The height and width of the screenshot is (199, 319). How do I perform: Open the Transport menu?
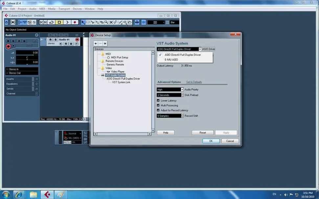(x=64, y=9)
